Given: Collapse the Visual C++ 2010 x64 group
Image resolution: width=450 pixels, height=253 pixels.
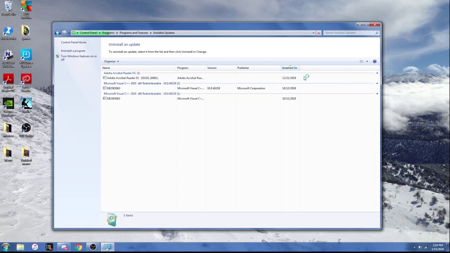Looking at the screenshot, I should 377,83.
